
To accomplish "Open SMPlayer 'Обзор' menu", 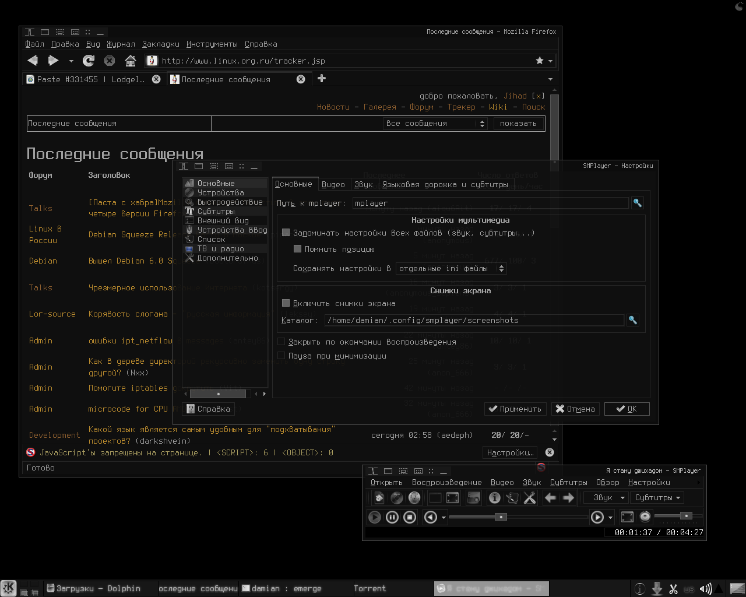I will (608, 482).
